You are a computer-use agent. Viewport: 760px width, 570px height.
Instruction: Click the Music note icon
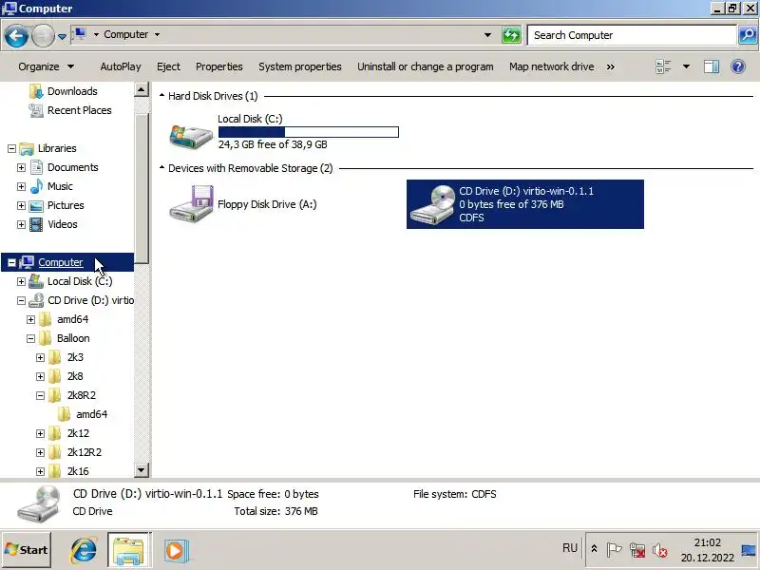click(36, 186)
